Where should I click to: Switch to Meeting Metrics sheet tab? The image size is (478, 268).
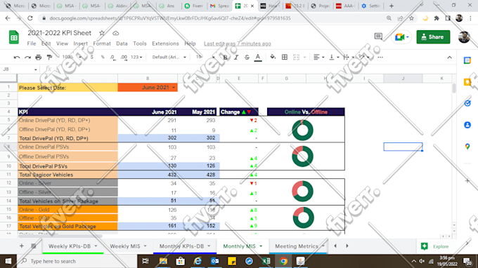(297, 246)
